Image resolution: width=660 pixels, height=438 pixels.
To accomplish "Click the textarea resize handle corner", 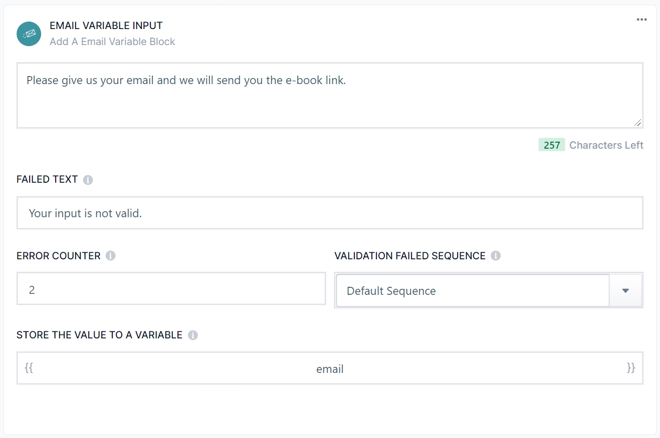I will click(x=637, y=122).
